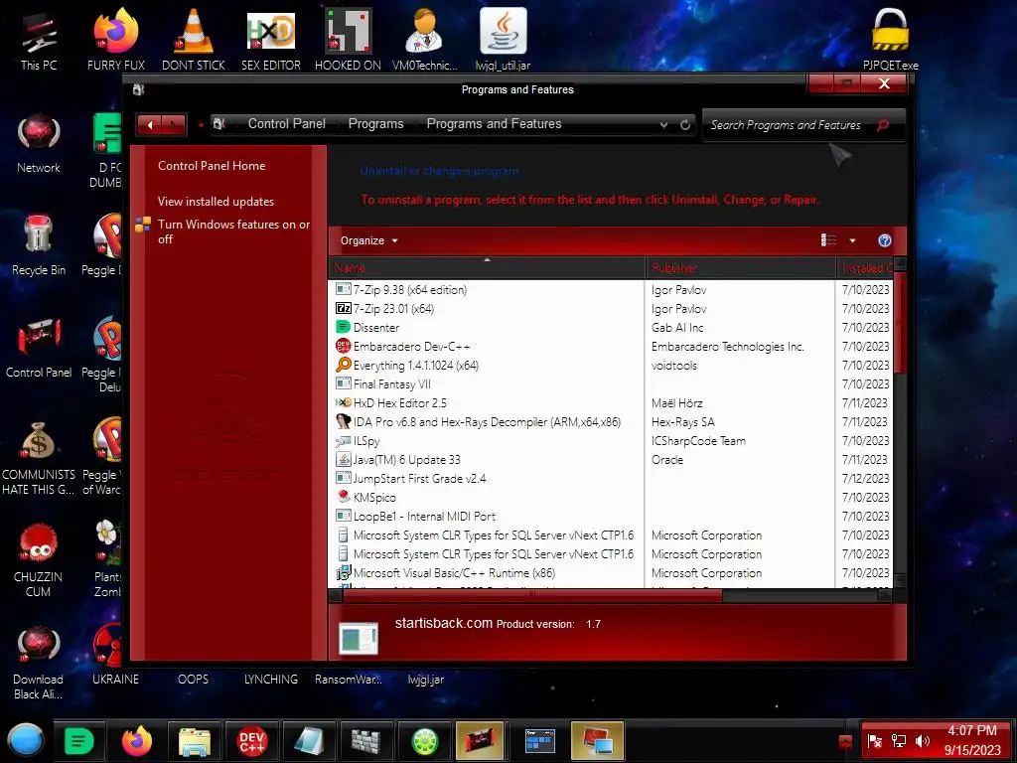Image resolution: width=1017 pixels, height=763 pixels.
Task: Open the Download Black Ali desktop icon
Action: 39,663
